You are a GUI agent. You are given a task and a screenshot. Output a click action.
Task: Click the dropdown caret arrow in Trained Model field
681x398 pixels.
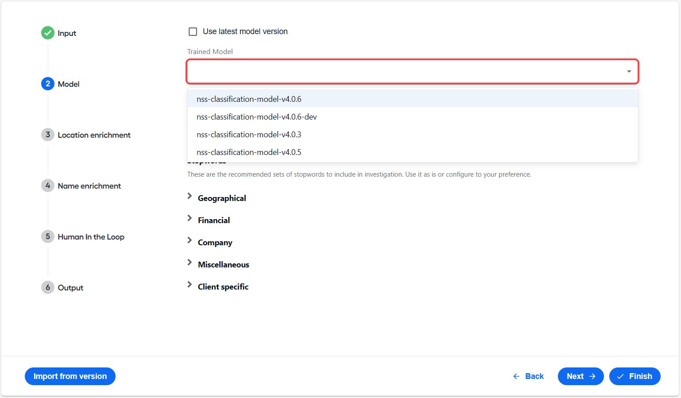coord(629,71)
